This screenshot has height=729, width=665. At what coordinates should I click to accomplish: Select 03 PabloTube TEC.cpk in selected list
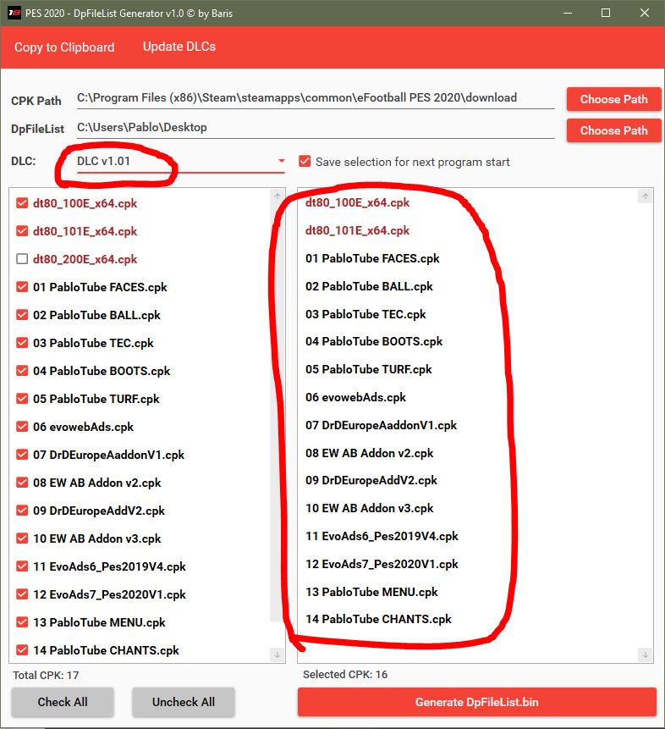[x=365, y=314]
